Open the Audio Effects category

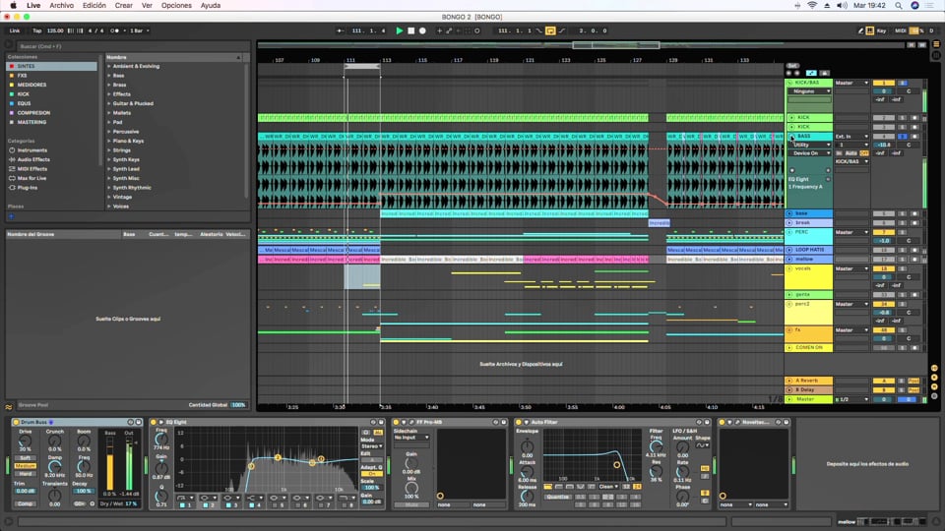click(x=33, y=159)
